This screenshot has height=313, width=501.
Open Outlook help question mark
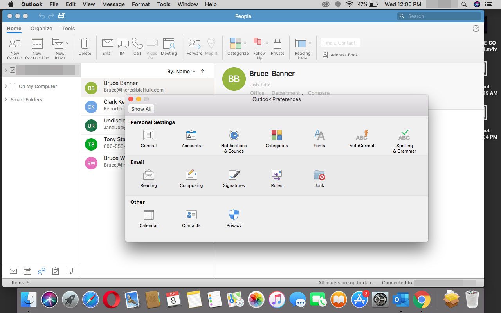[x=476, y=29]
